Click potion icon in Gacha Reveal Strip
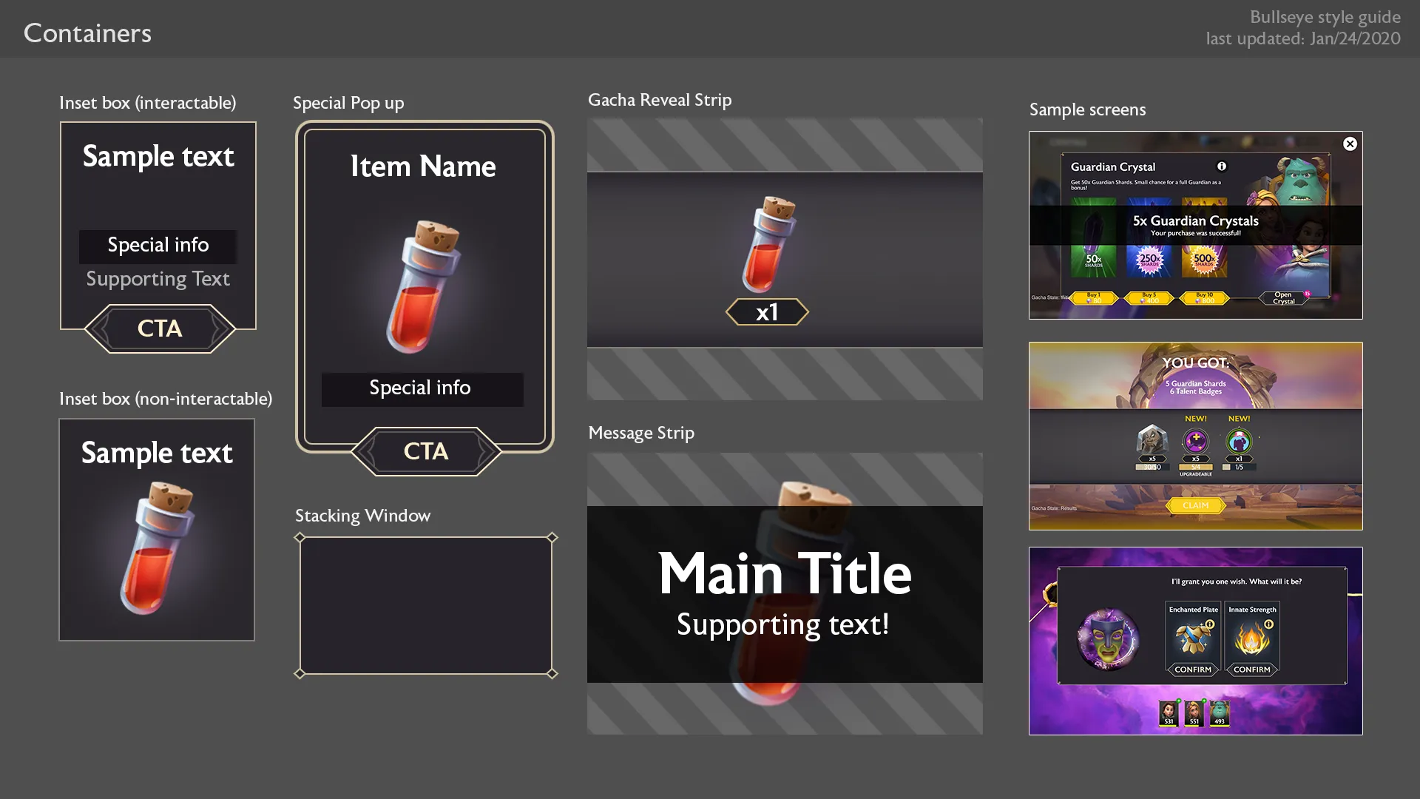 tap(769, 243)
